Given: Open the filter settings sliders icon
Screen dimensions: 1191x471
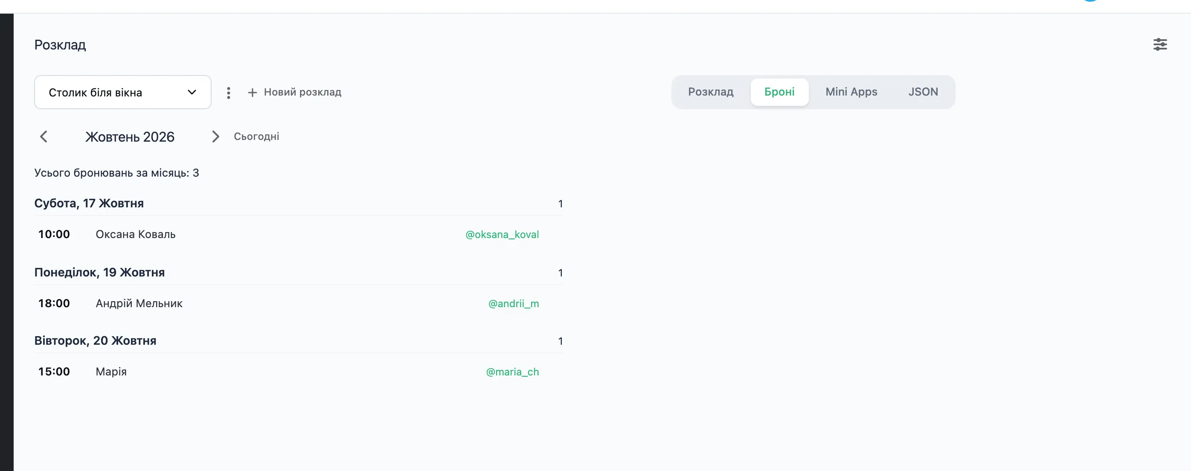Looking at the screenshot, I should (x=1159, y=44).
